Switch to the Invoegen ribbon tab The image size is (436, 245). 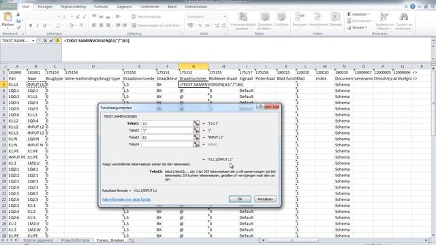pyautogui.click(x=45, y=6)
